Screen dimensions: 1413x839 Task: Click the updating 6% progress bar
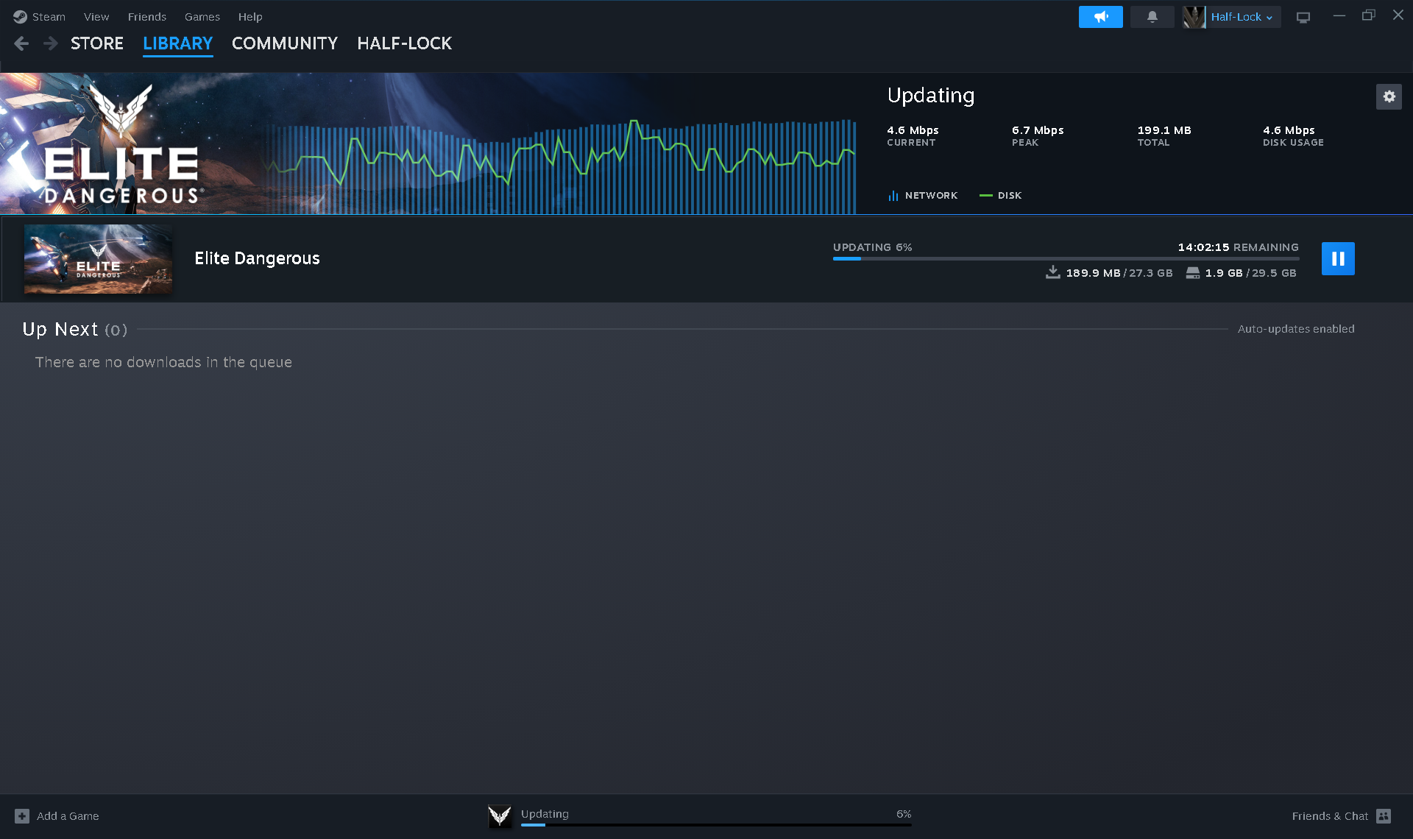1066,259
